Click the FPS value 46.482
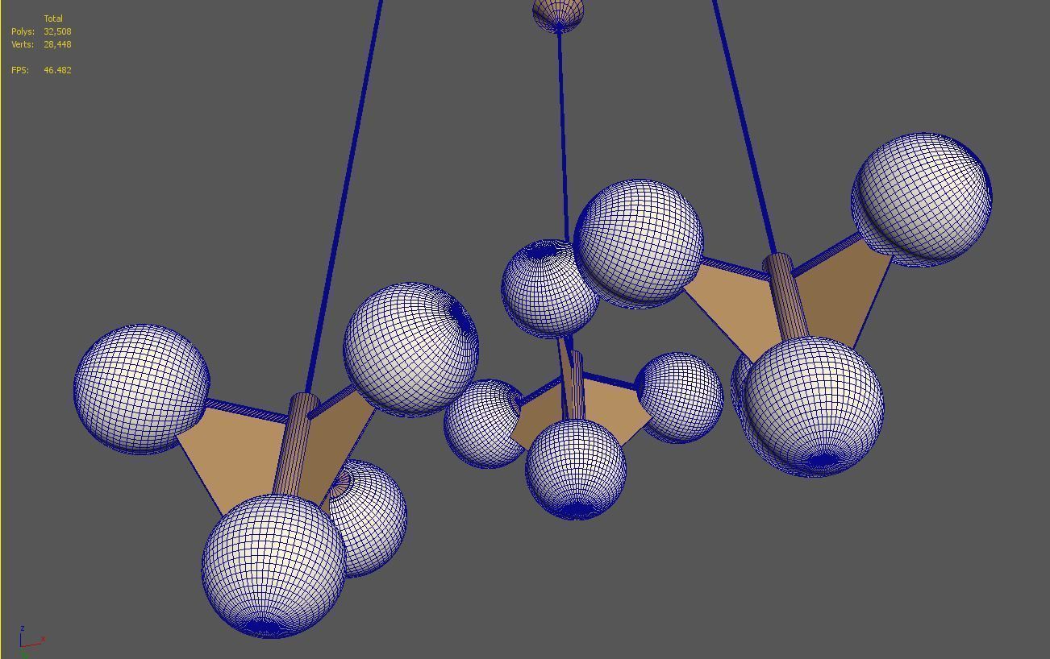The height and width of the screenshot is (659, 1050). 57,70
